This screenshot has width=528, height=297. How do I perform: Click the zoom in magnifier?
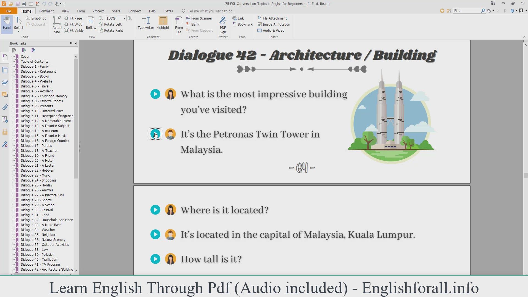tap(130, 18)
